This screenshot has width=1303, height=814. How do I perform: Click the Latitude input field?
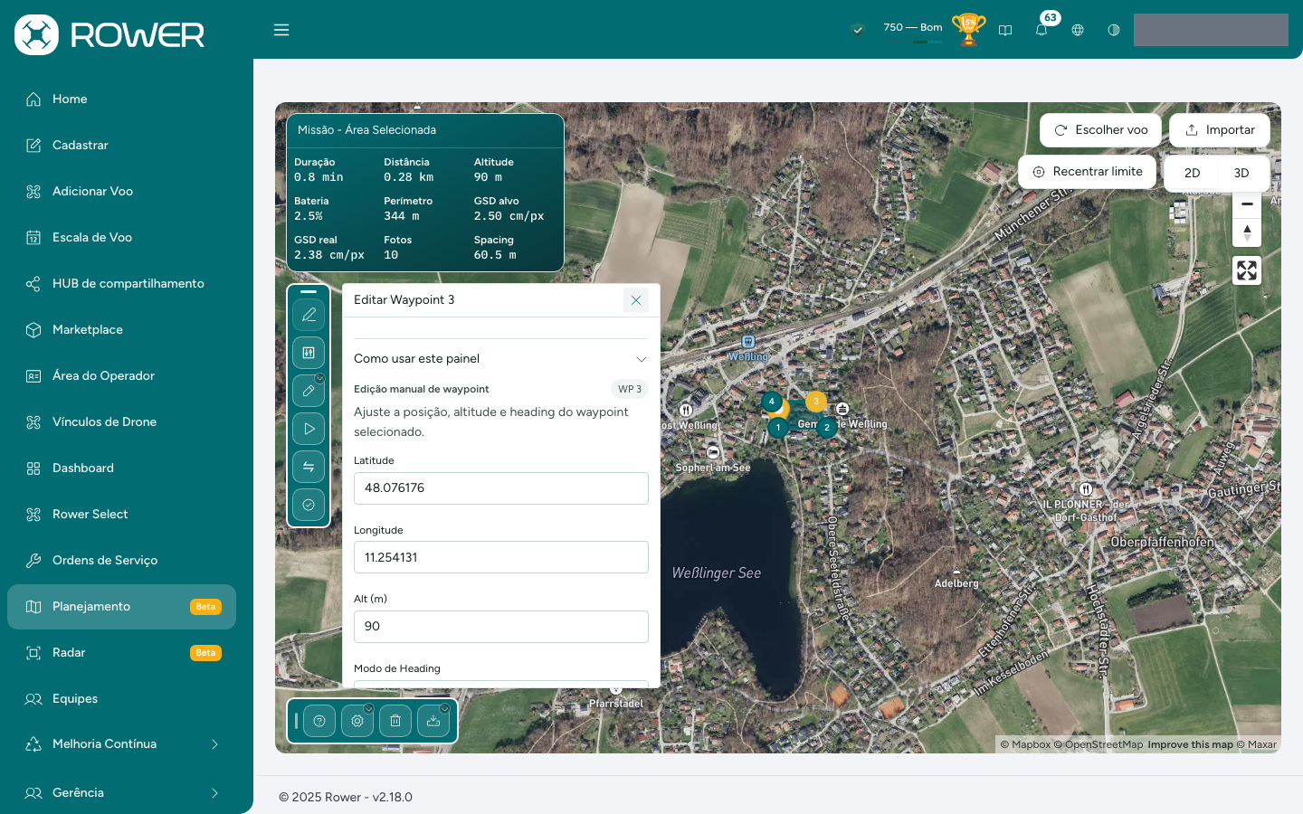(x=501, y=488)
